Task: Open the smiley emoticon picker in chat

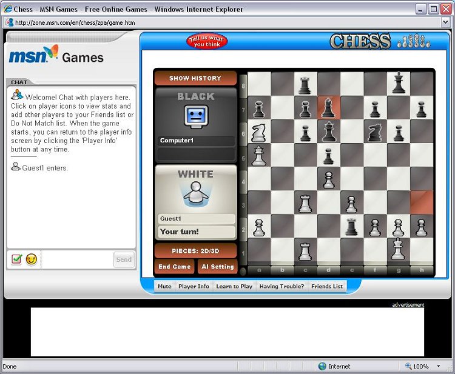Action: pyautogui.click(x=32, y=259)
